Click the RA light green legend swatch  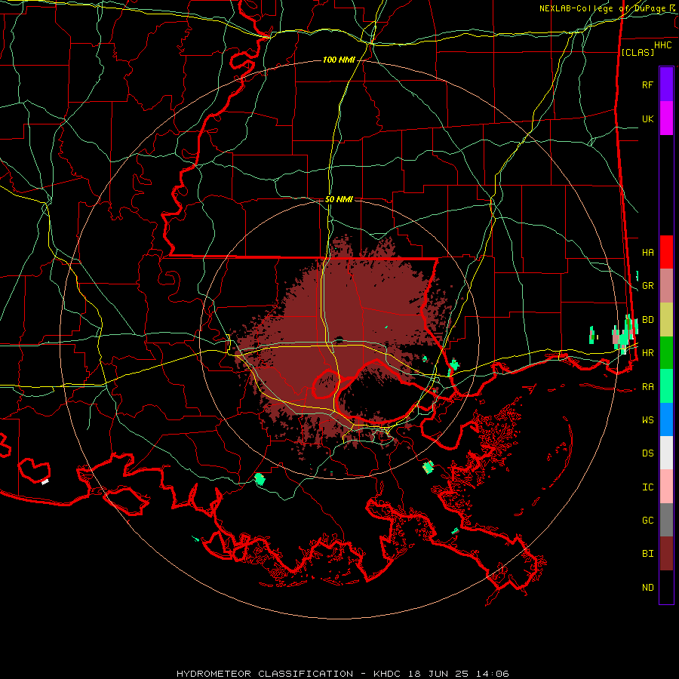[666, 386]
